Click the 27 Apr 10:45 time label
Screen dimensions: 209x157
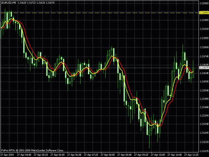(175, 155)
